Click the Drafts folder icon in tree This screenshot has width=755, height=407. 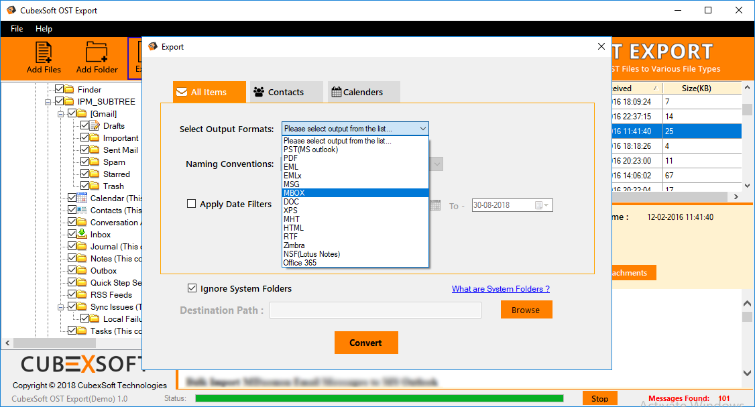click(95, 125)
